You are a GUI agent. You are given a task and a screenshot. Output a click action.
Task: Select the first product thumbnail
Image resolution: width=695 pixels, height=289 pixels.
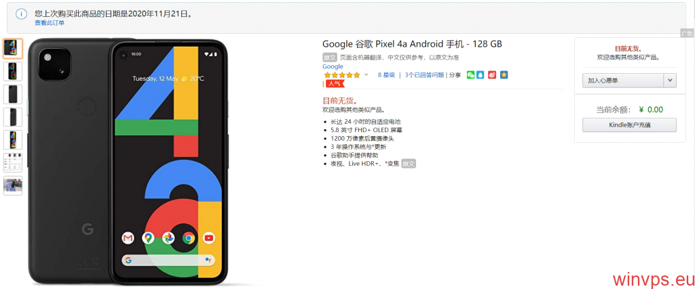[x=13, y=48]
